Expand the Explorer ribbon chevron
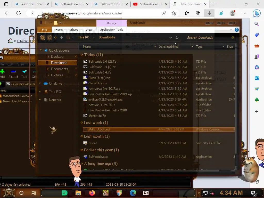The height and width of the screenshot is (198, 264). [x=231, y=30]
